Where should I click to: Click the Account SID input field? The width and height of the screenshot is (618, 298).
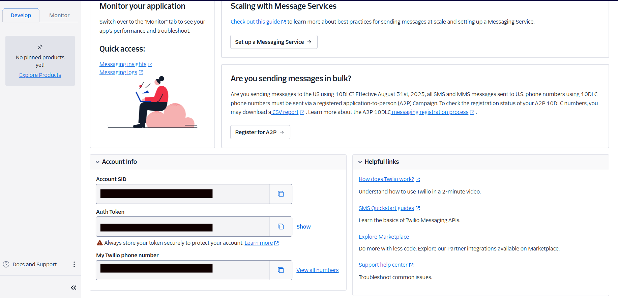[x=183, y=194]
